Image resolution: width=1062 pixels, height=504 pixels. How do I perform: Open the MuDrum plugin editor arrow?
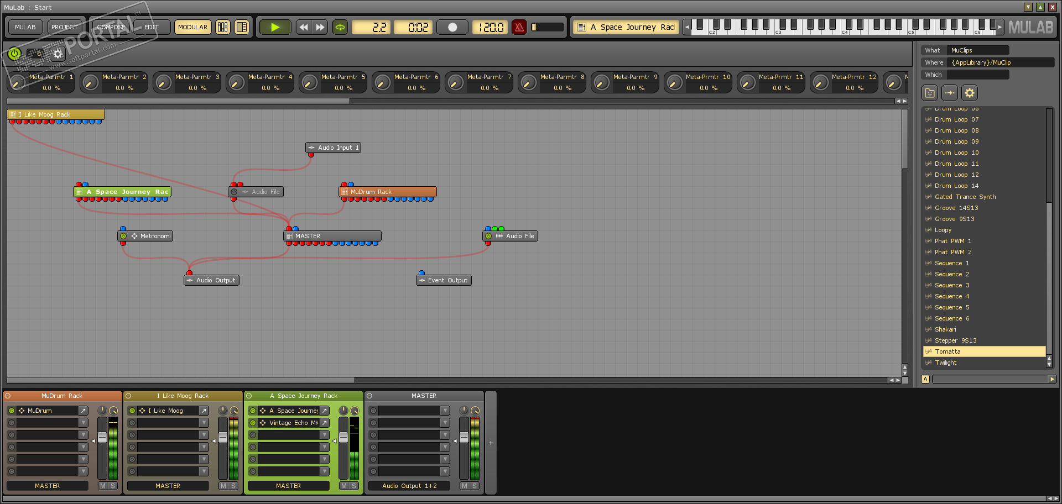pos(83,411)
